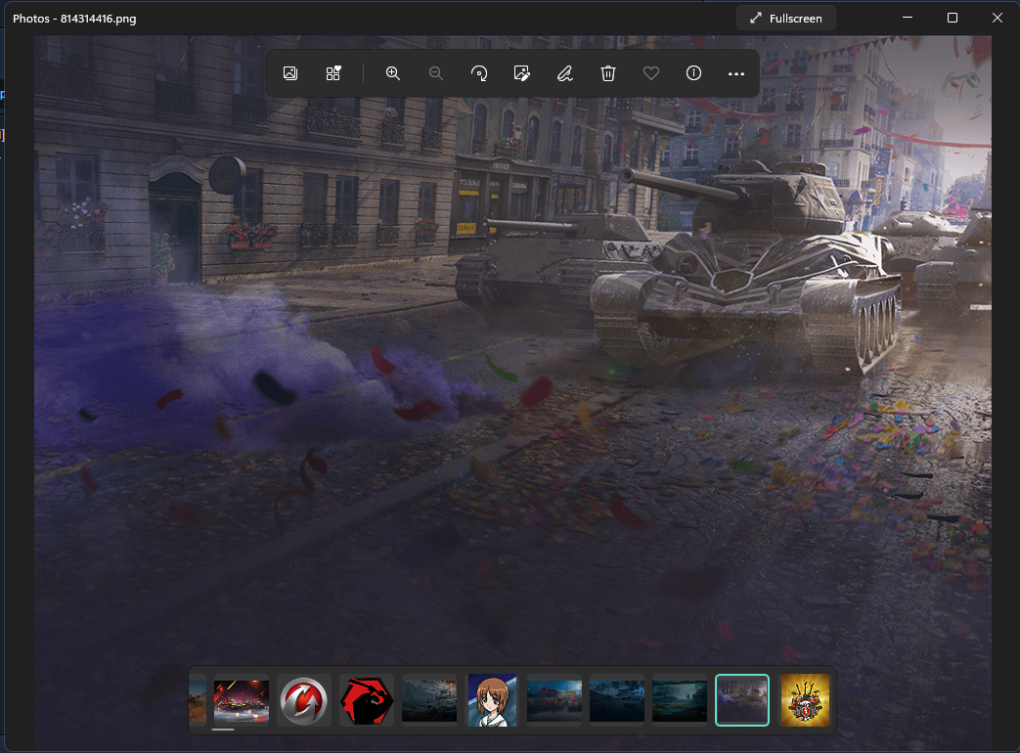This screenshot has width=1020, height=753.
Task: Rotate the image
Action: click(479, 73)
